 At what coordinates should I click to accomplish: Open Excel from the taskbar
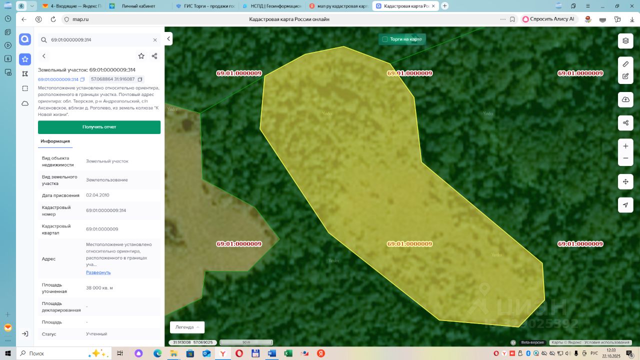[288, 353]
